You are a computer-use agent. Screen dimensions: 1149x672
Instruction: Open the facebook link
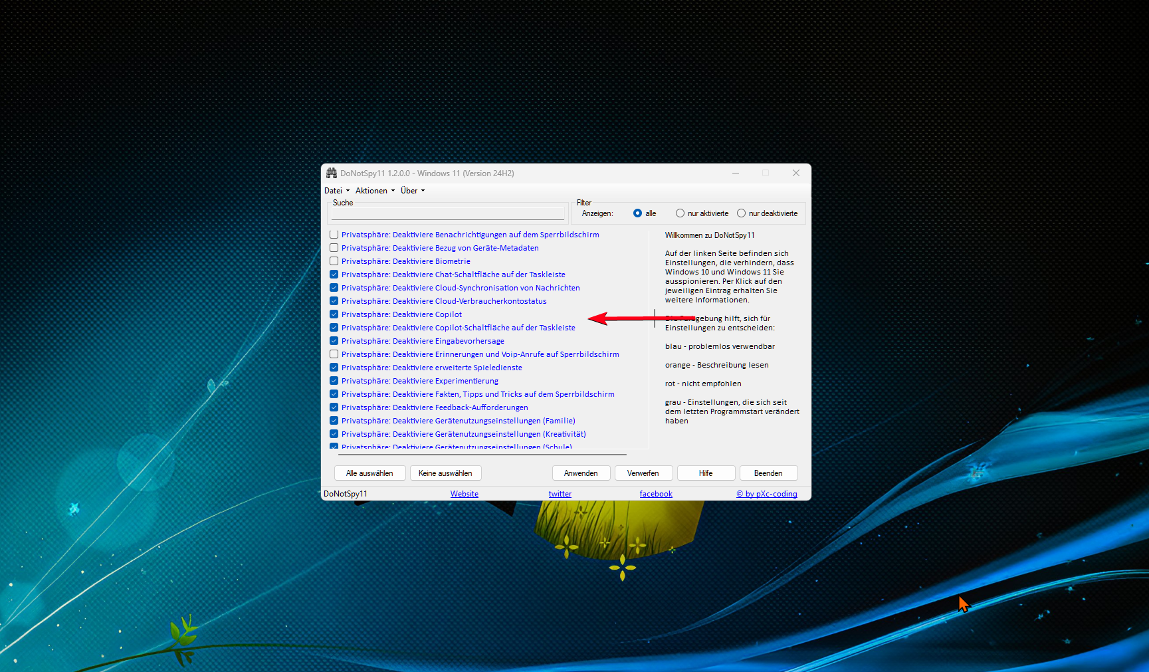[x=656, y=494]
